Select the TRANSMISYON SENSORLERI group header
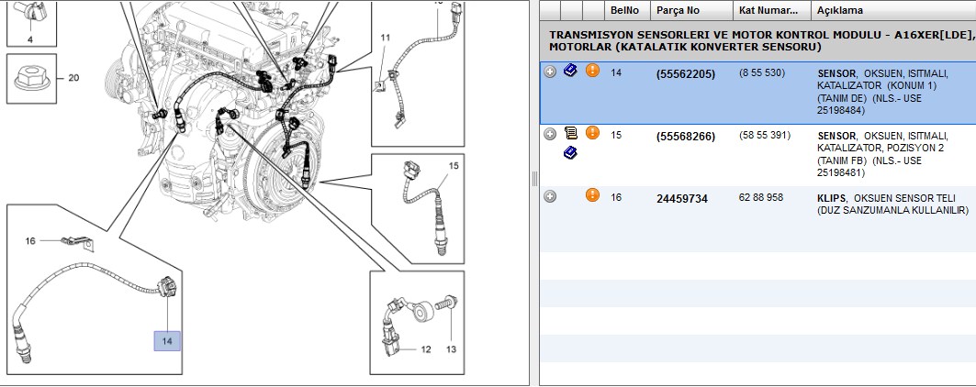The height and width of the screenshot is (387, 976). tap(757, 41)
